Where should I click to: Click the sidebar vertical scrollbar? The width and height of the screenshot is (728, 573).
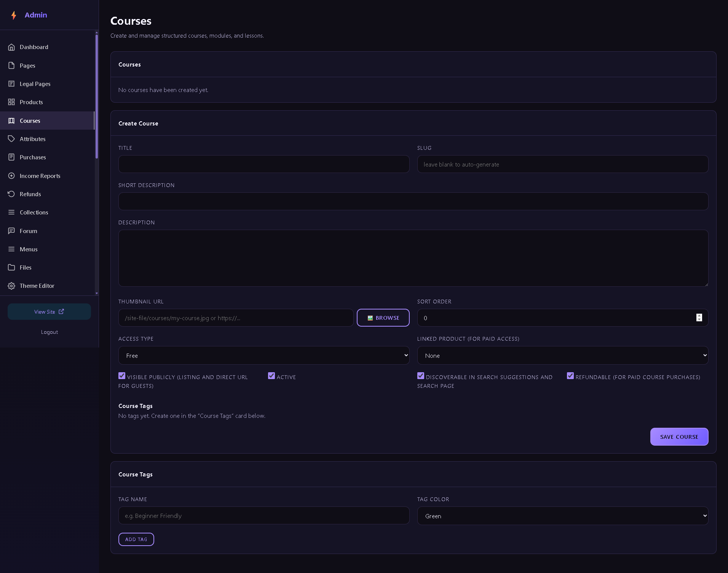coord(97,97)
